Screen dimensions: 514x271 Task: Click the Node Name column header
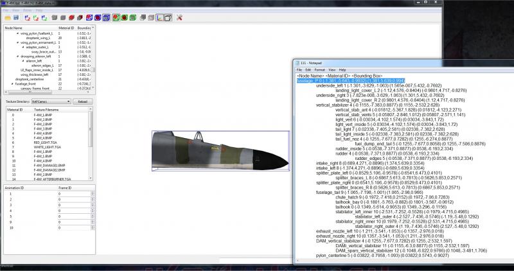point(13,28)
